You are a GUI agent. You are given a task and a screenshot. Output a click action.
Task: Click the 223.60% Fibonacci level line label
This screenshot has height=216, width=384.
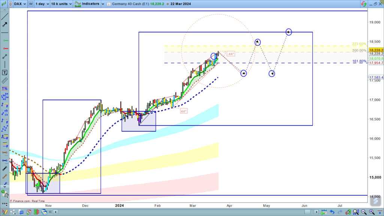point(359,44)
